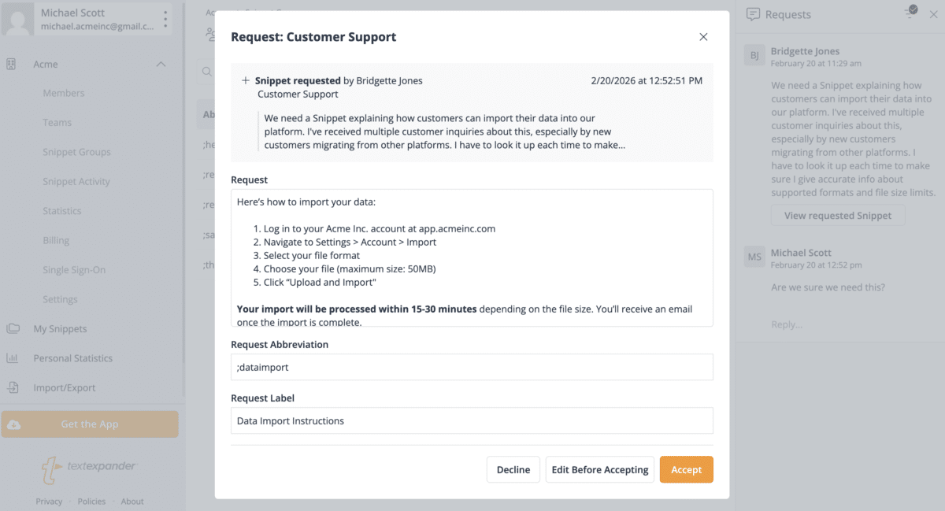Click the Import/Export file icon

13,387
